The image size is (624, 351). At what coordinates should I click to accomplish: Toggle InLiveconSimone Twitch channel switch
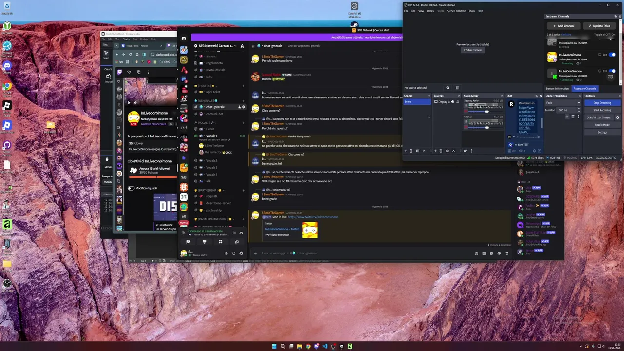click(x=612, y=55)
